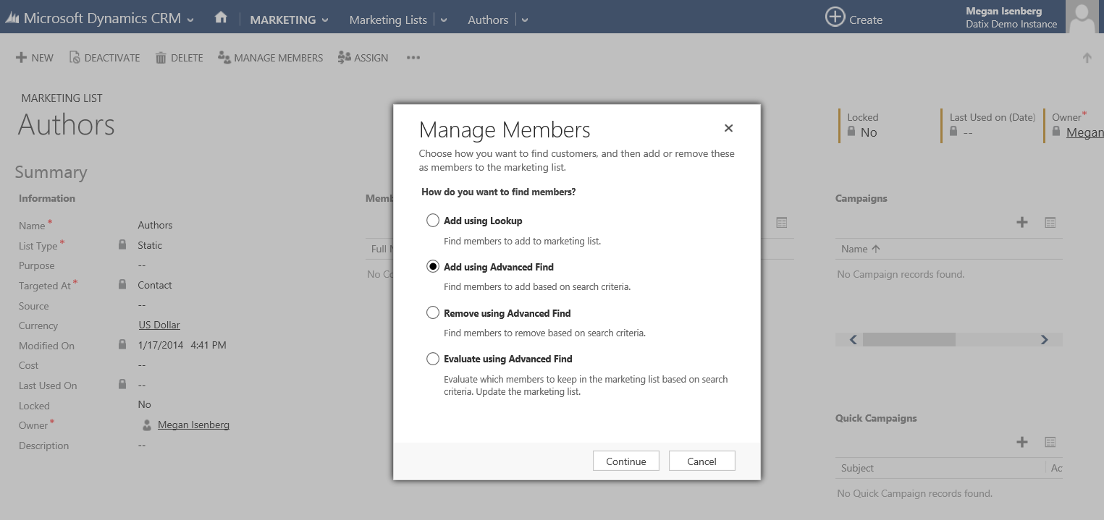Click the Last Used on (Date) lock icon
1104x520 pixels.
953,132
